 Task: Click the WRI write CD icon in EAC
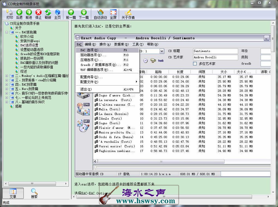tap(83, 126)
